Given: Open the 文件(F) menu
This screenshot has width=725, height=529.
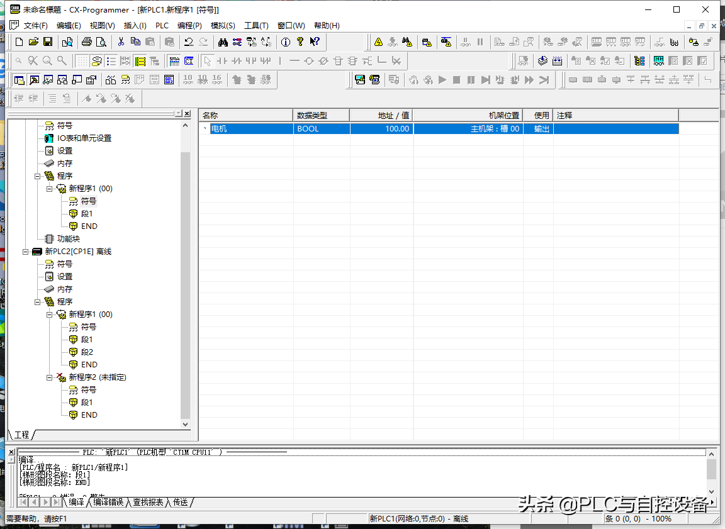Looking at the screenshot, I should coord(35,26).
